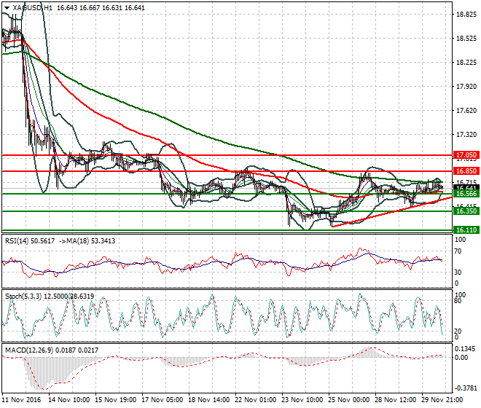Select the green 16.110 support price label
481x408 pixels.
pyautogui.click(x=466, y=229)
